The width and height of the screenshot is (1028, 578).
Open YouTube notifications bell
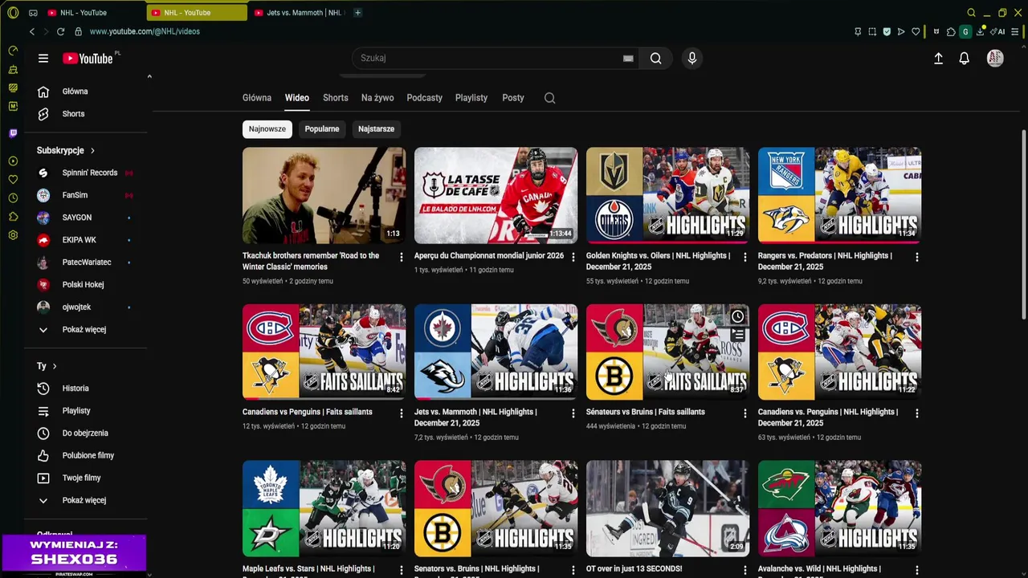pyautogui.click(x=965, y=58)
